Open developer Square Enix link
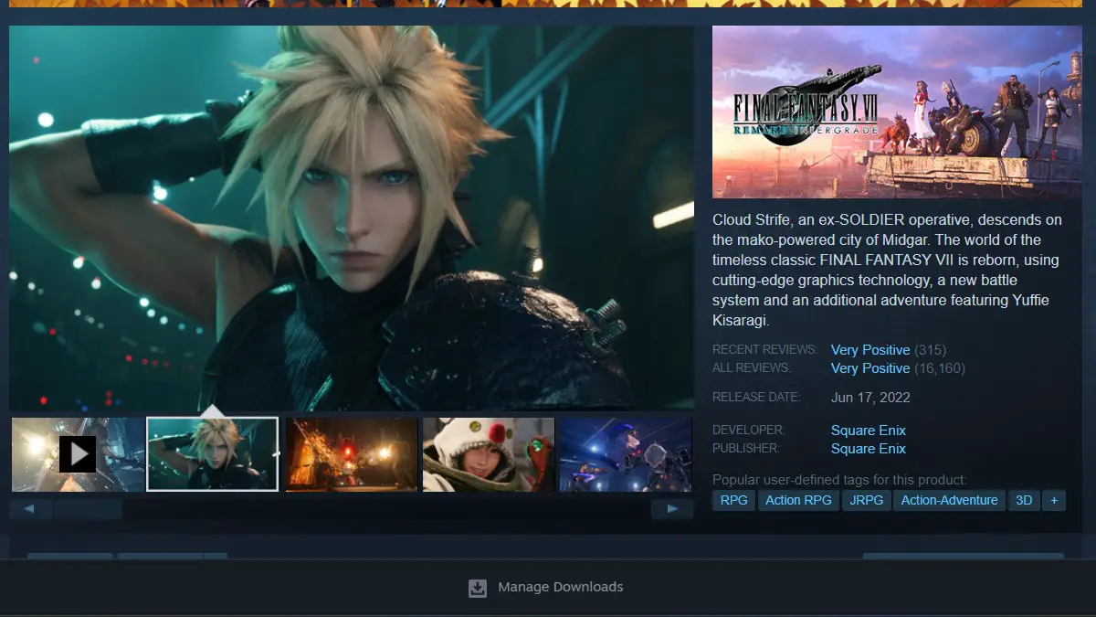 click(869, 431)
